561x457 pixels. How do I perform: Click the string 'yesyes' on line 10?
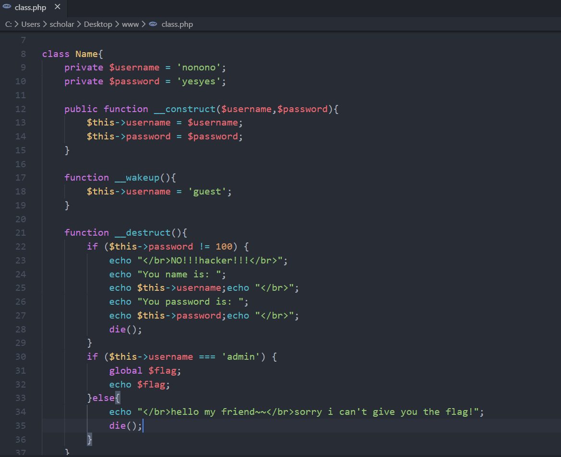click(199, 81)
